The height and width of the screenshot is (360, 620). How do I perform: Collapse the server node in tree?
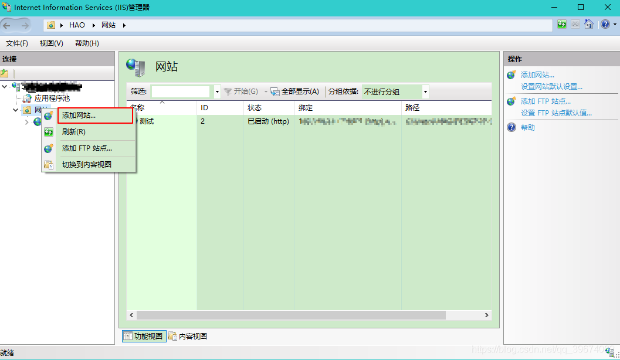coord(5,86)
